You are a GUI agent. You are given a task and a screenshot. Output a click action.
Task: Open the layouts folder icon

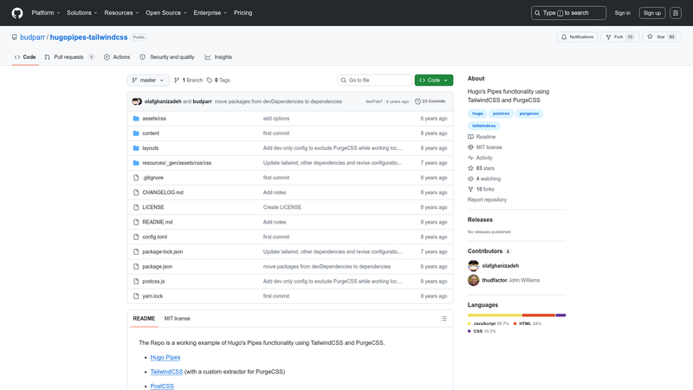tap(136, 148)
